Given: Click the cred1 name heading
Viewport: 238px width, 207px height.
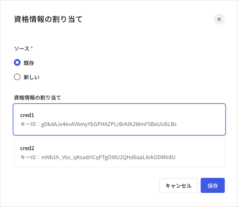Looking at the screenshot, I should tap(27, 115).
